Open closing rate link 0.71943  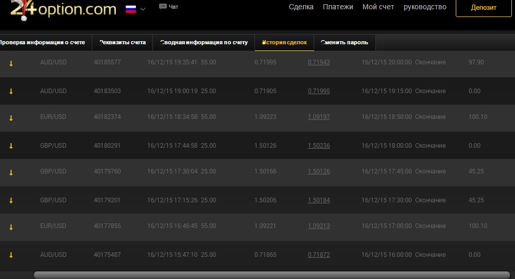[319, 62]
